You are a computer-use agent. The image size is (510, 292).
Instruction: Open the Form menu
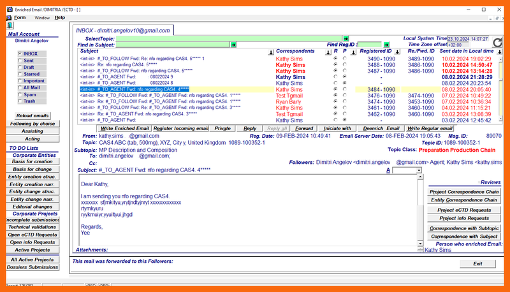20,17
